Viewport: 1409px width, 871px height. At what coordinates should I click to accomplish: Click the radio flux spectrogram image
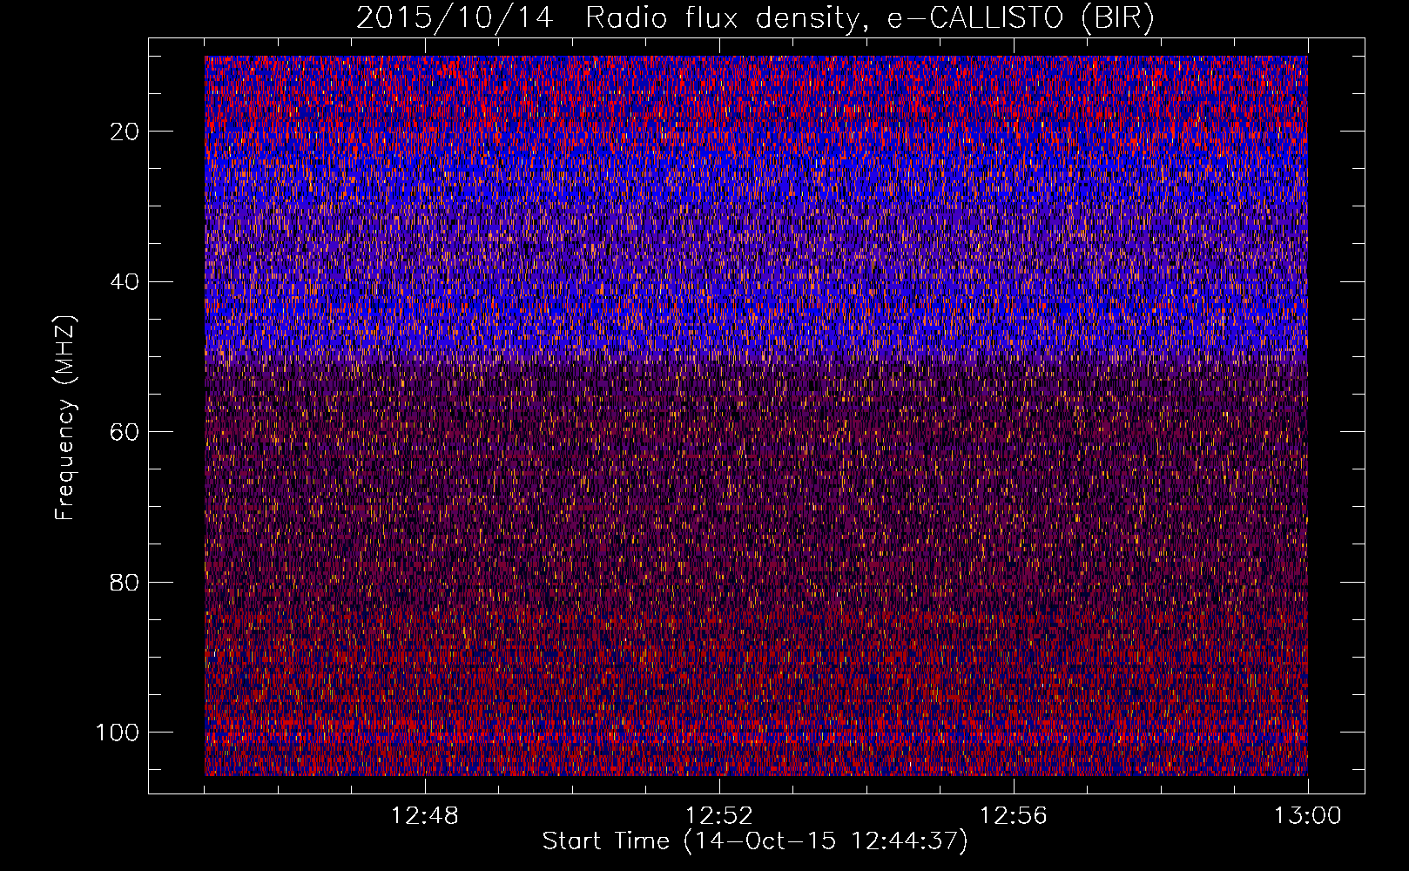756,415
